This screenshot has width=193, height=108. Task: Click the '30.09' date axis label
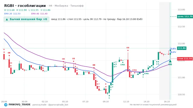[24, 102]
